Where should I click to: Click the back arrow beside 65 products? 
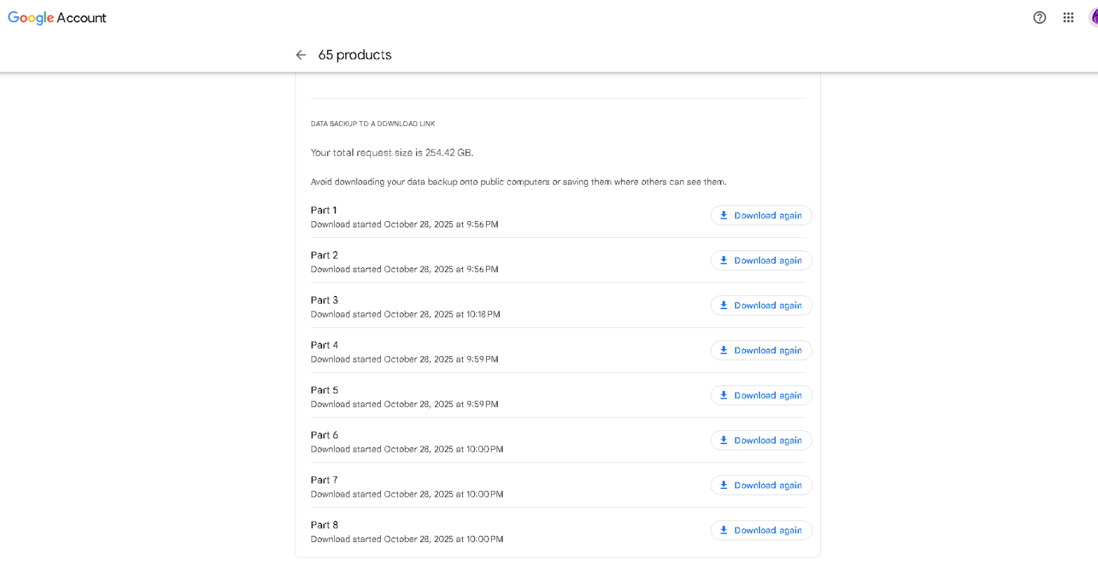[x=301, y=55]
